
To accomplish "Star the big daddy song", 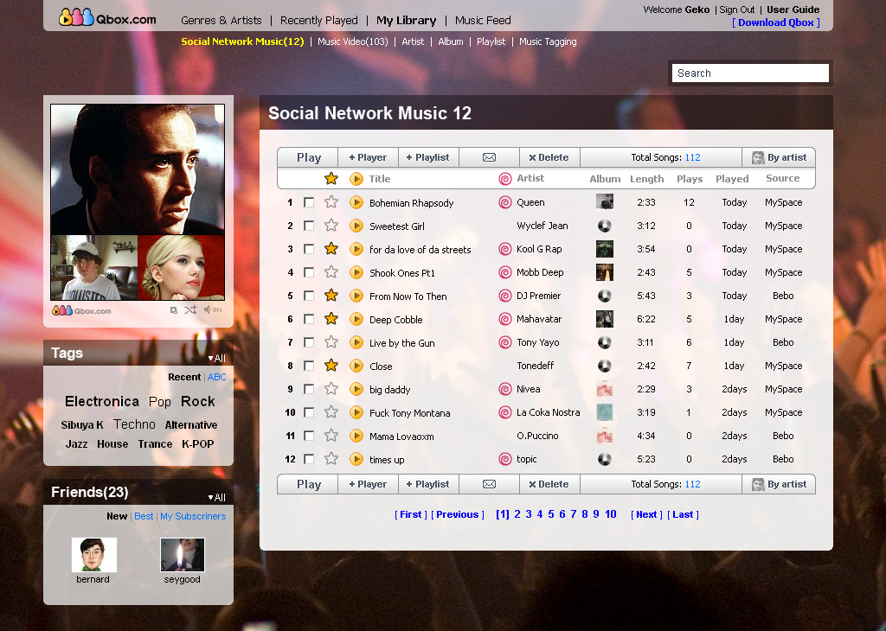I will click(x=331, y=389).
